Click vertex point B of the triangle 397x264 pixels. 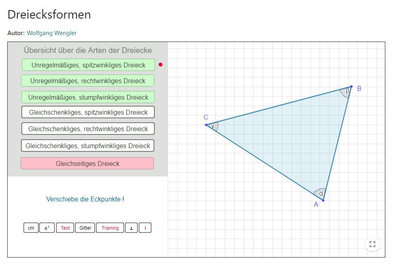tap(351, 86)
